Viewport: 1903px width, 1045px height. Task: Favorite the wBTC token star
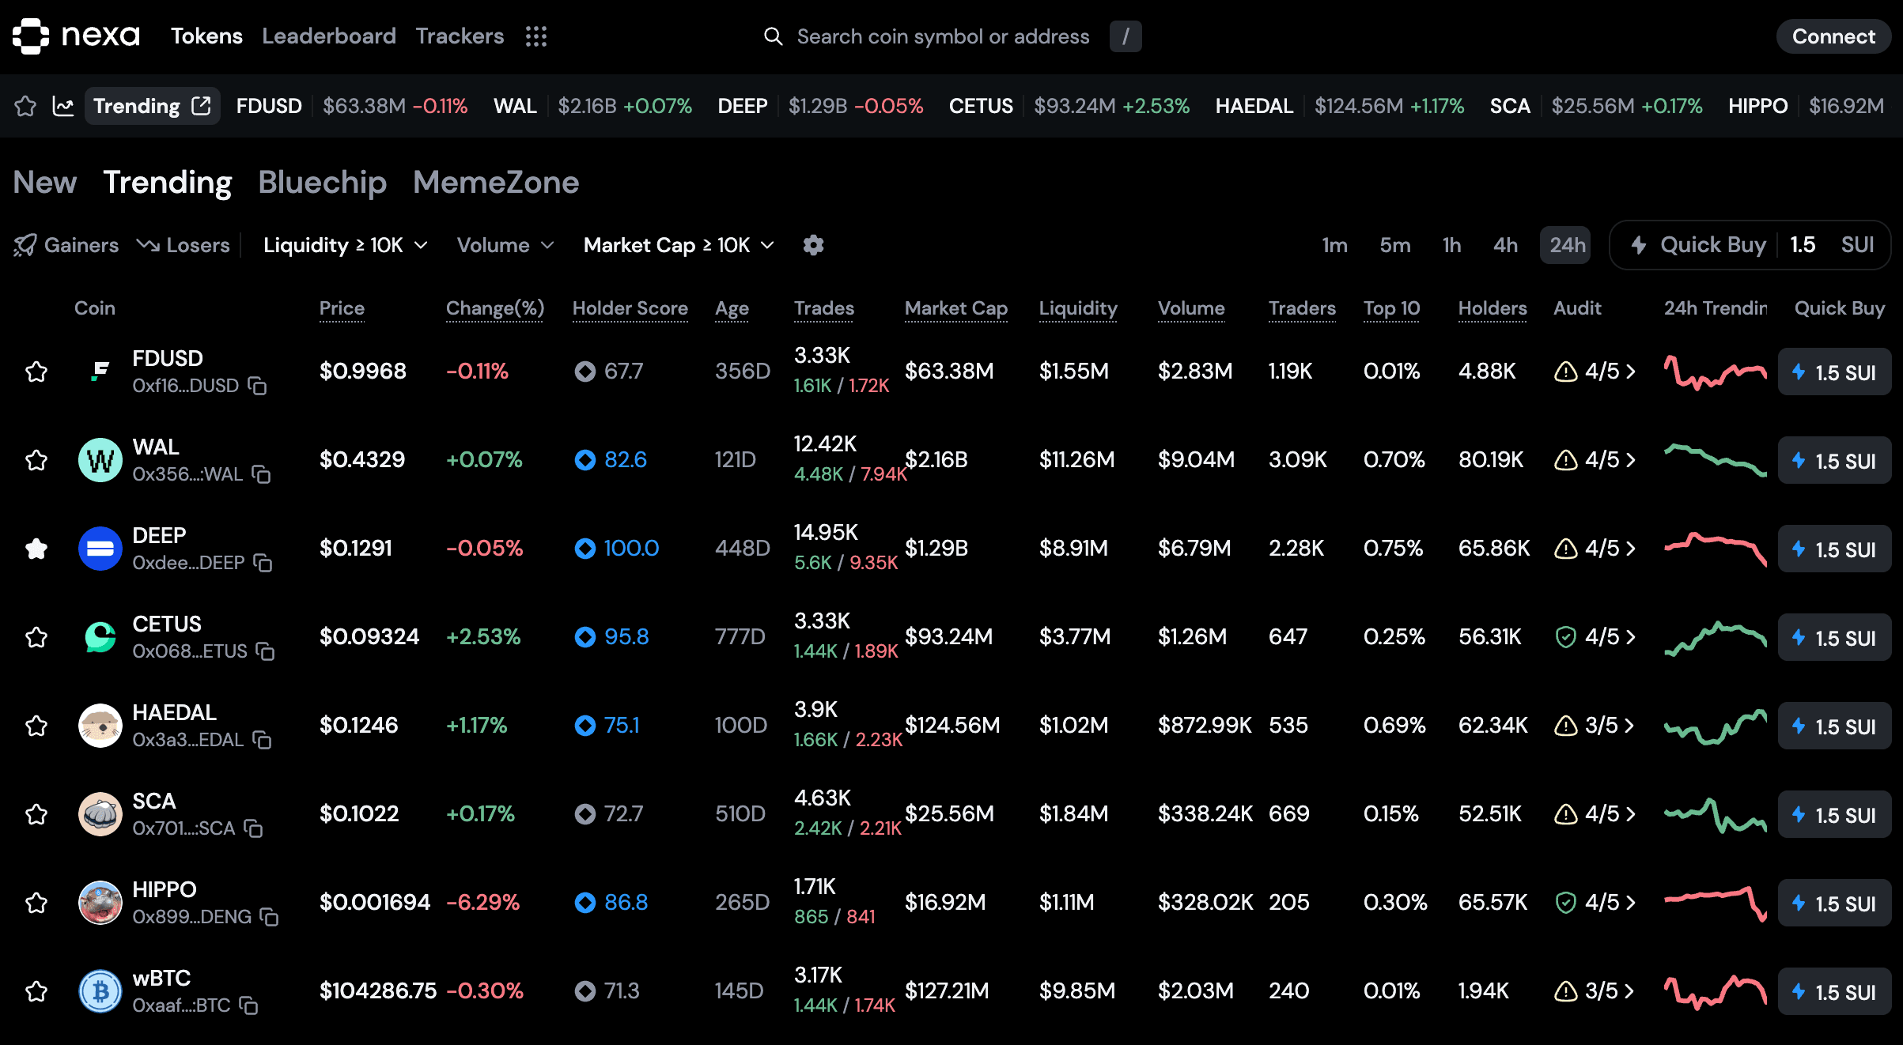(36, 991)
